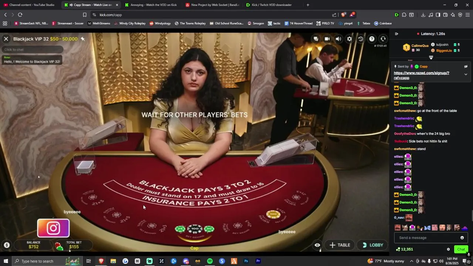473x266 pixels.
Task: Open the cashier dollar icon
Action: 7,245
